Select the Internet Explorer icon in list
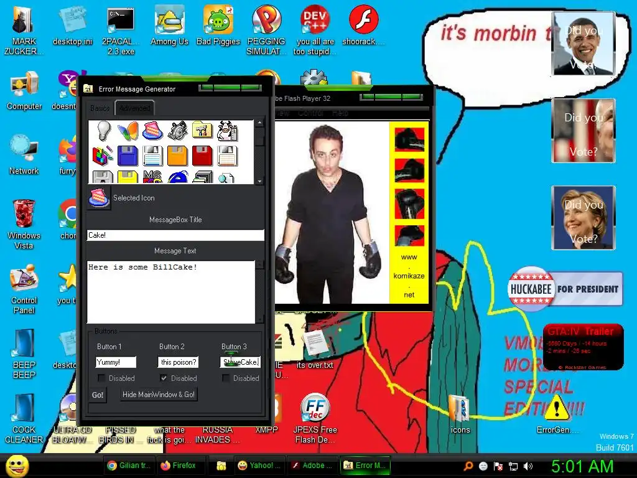This screenshot has width=637, height=478. (x=177, y=177)
